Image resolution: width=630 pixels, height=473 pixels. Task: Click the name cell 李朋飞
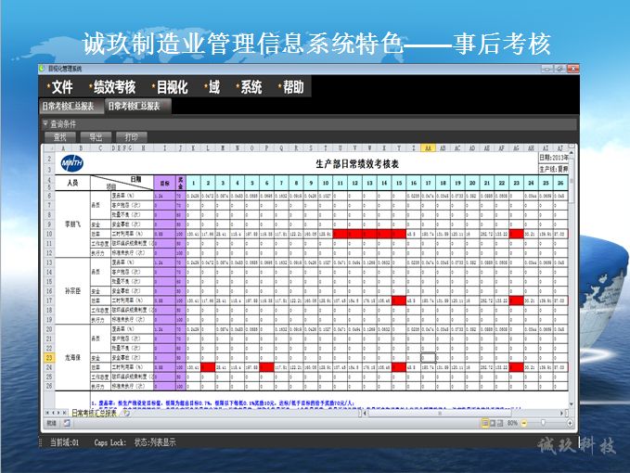pyautogui.click(x=72, y=224)
